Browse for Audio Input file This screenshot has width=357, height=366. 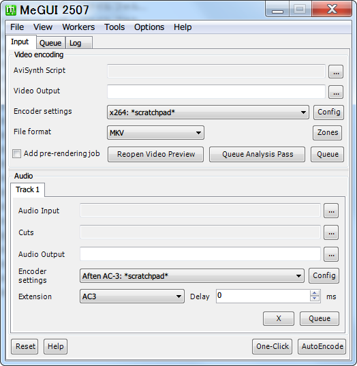tap(331, 211)
